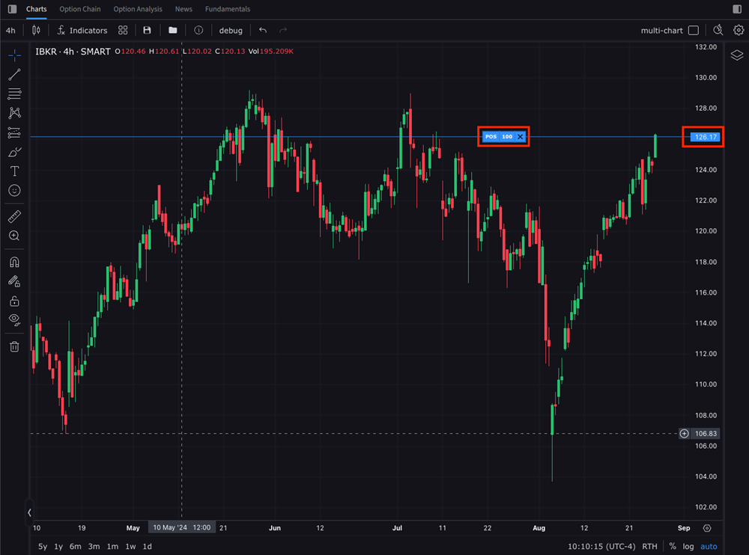Toggle lock all drawings
The image size is (749, 555).
point(14,301)
